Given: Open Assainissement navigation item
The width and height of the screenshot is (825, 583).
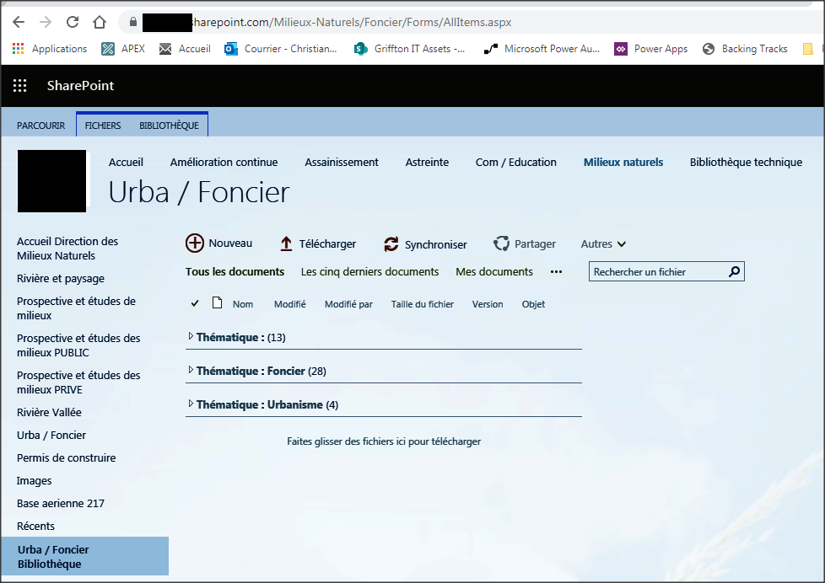Looking at the screenshot, I should (x=342, y=163).
